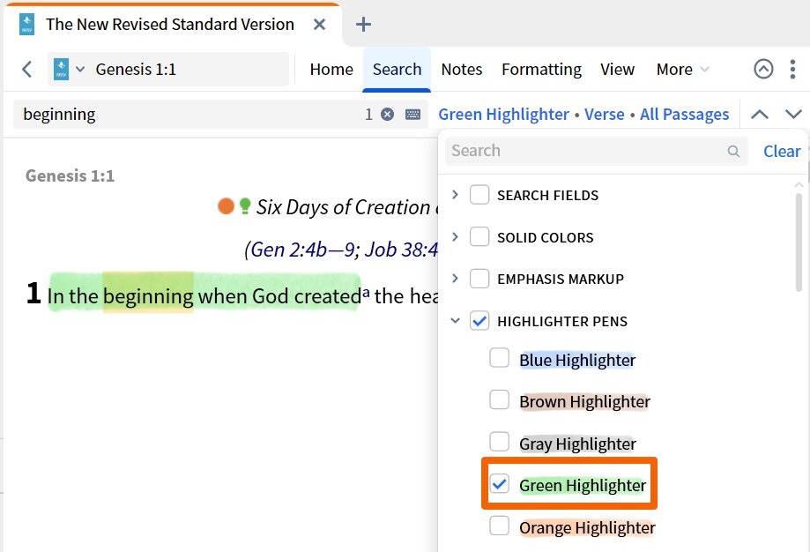Click the scrollbar up arrow in filter panel
This screenshot has width=810, height=552.
pyautogui.click(x=799, y=184)
